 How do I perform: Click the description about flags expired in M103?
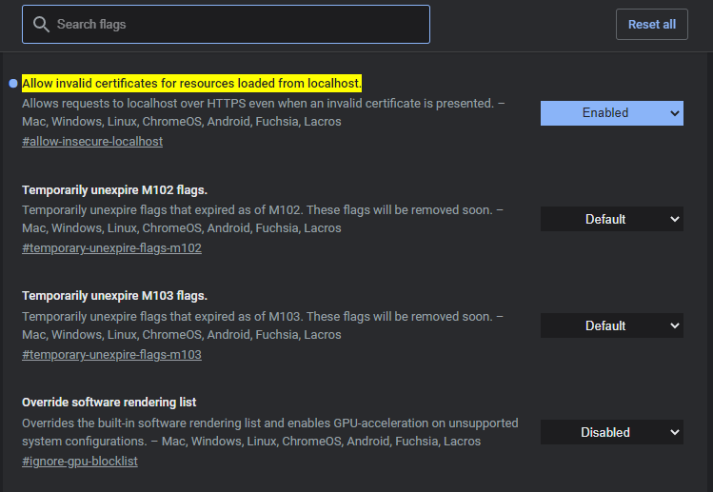click(257, 316)
